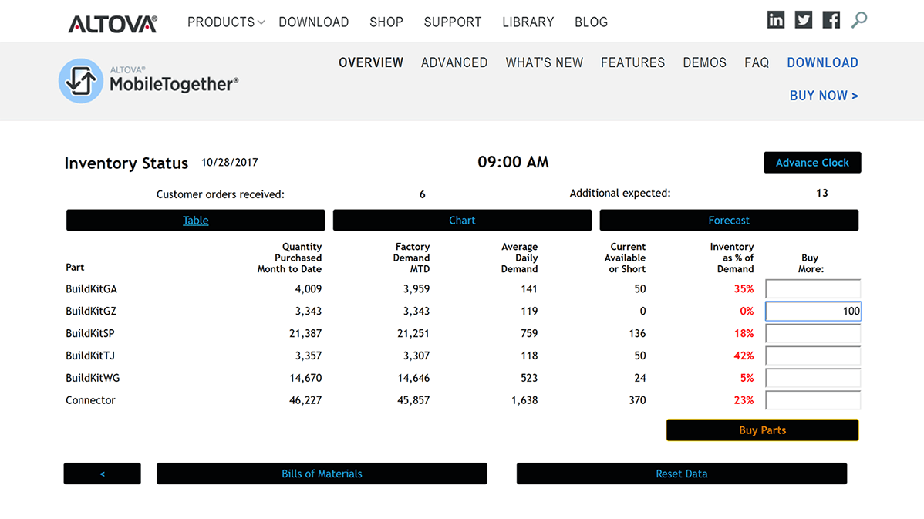This screenshot has width=924, height=519.
Task: Open Altova Facebook page icon
Action: (831, 20)
